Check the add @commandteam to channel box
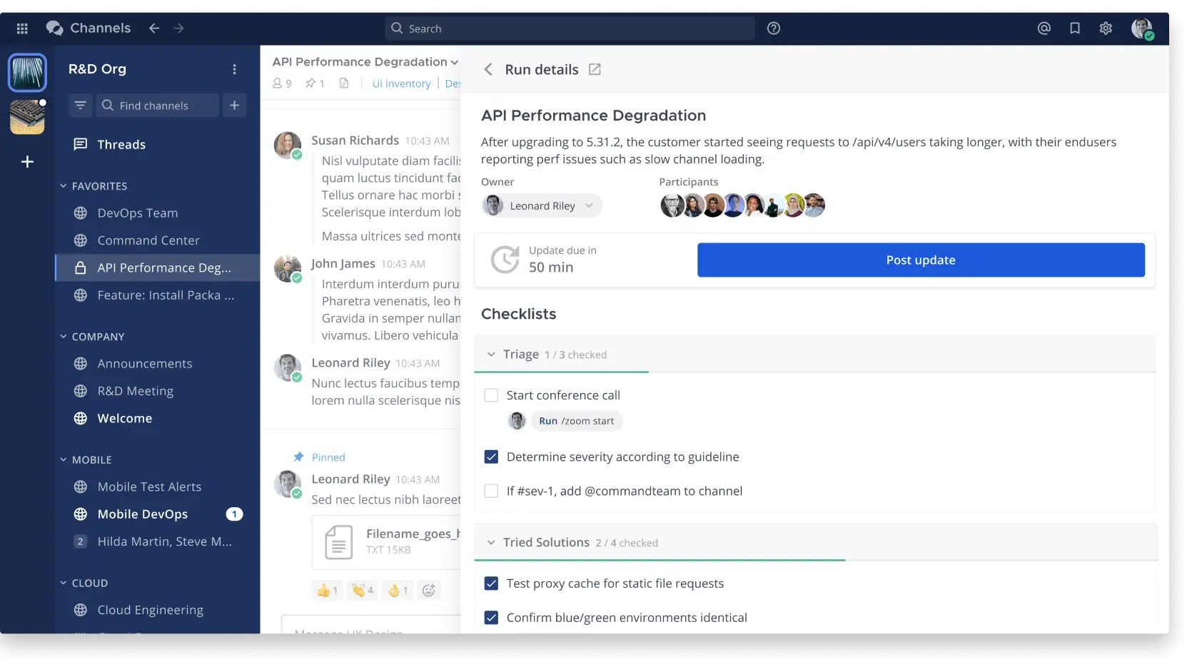The width and height of the screenshot is (1192, 667). click(491, 492)
